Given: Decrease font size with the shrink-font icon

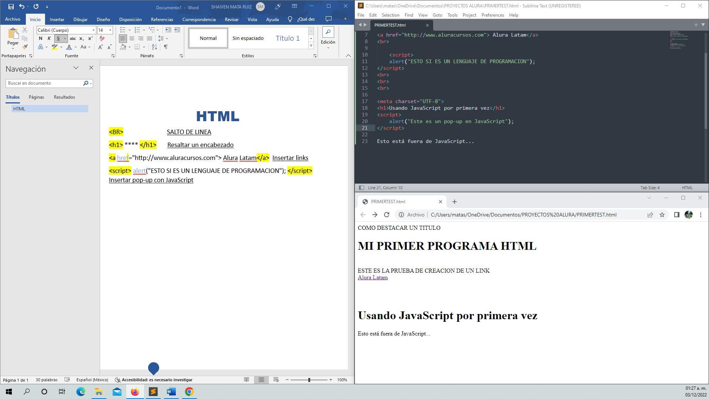Looking at the screenshot, I should pos(109,47).
